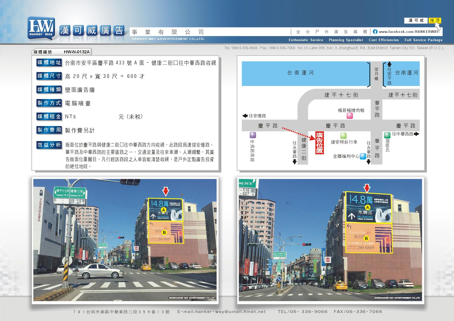Click the 媒體租金 label
454x321 pixels.
(x=49, y=116)
